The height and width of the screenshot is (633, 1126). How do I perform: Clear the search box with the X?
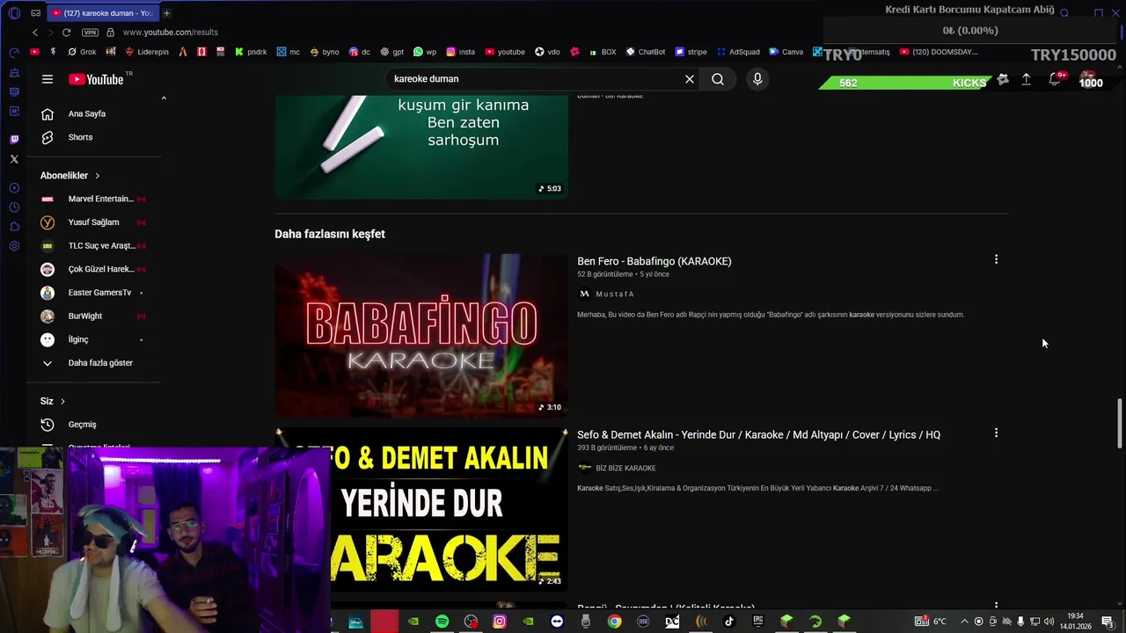pyautogui.click(x=690, y=79)
